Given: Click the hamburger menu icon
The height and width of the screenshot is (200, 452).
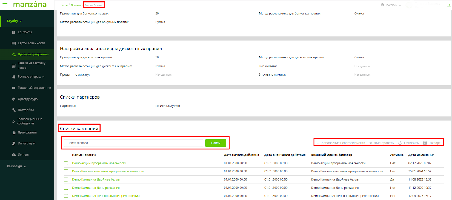Looking at the screenshot, I should tap(5, 5).
